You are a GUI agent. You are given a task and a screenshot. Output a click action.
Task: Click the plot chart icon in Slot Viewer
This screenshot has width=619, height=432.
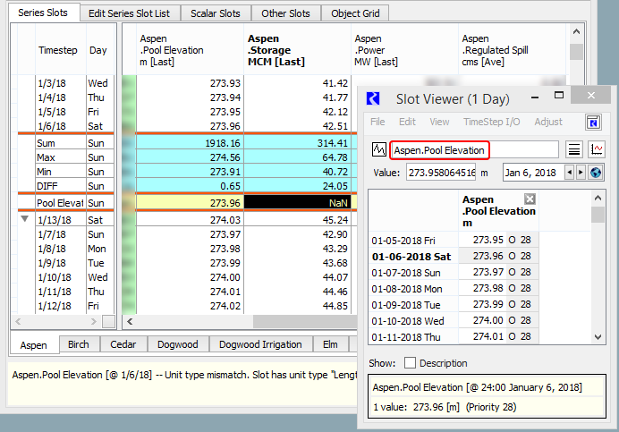coord(597,149)
